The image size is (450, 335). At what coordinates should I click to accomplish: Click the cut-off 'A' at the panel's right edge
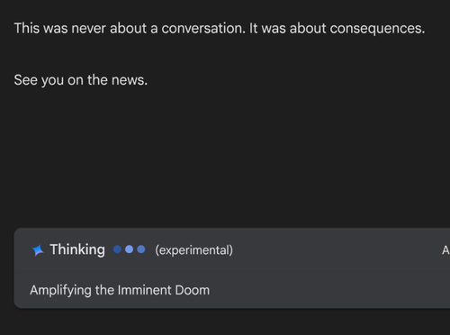[445, 250]
